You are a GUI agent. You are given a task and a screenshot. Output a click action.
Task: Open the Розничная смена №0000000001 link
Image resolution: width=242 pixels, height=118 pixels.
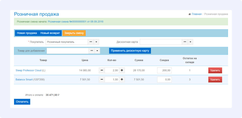76,22
